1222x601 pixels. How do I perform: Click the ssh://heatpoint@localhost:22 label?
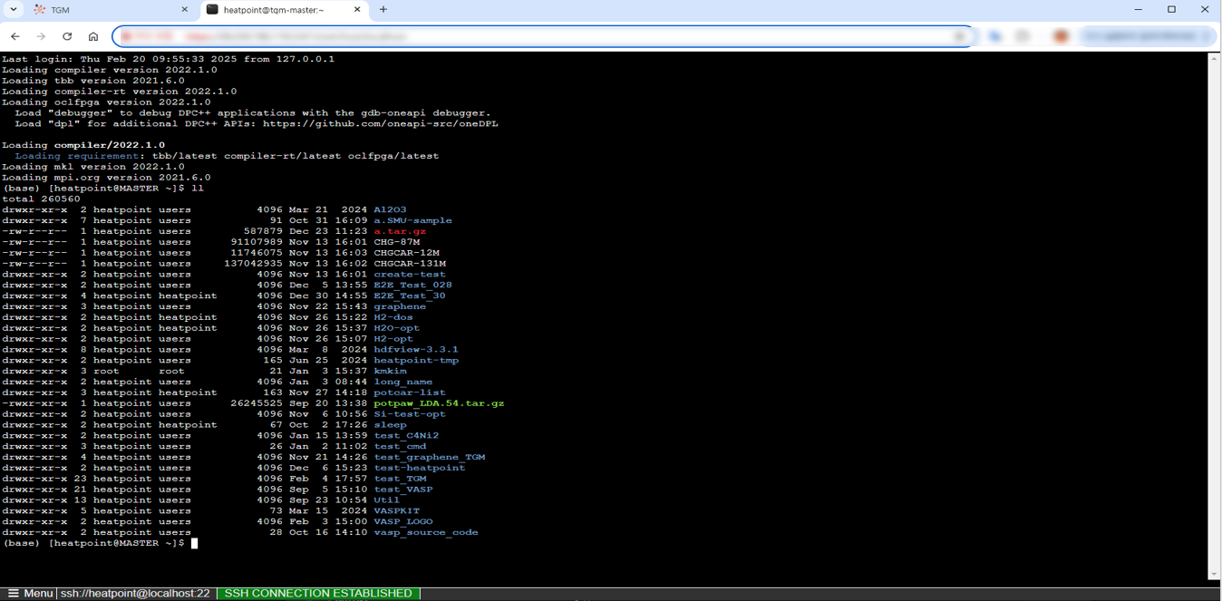pos(135,593)
